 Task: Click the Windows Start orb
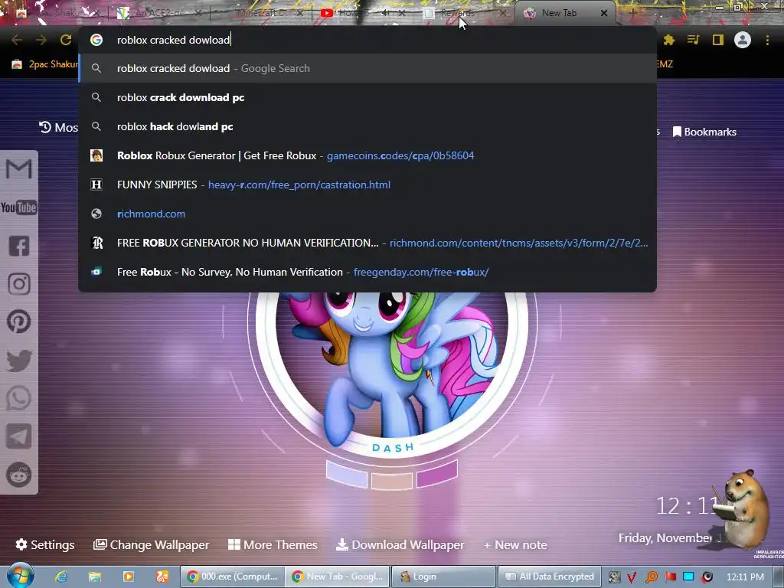pos(20,576)
